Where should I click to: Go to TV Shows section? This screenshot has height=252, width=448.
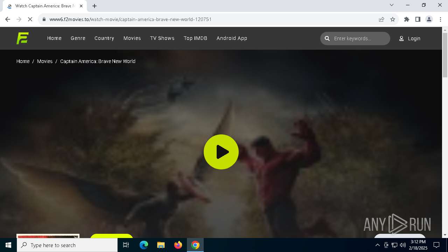click(x=162, y=38)
